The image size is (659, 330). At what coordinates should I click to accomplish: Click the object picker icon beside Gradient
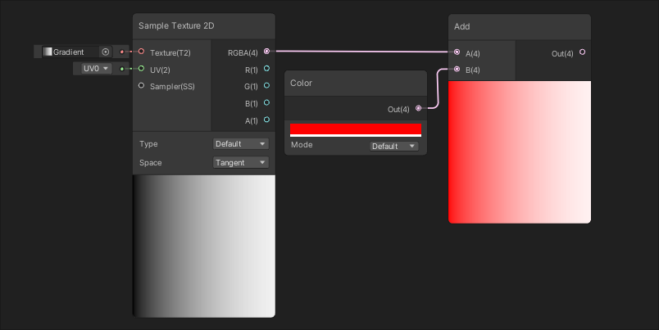tap(105, 52)
